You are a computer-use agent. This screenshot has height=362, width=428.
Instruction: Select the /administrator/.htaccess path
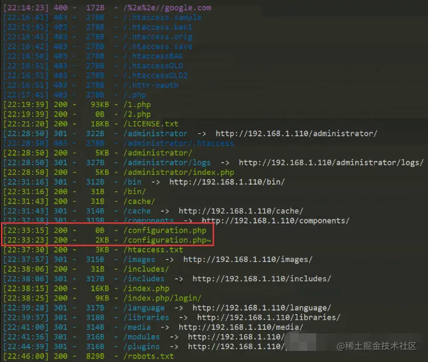click(x=179, y=143)
